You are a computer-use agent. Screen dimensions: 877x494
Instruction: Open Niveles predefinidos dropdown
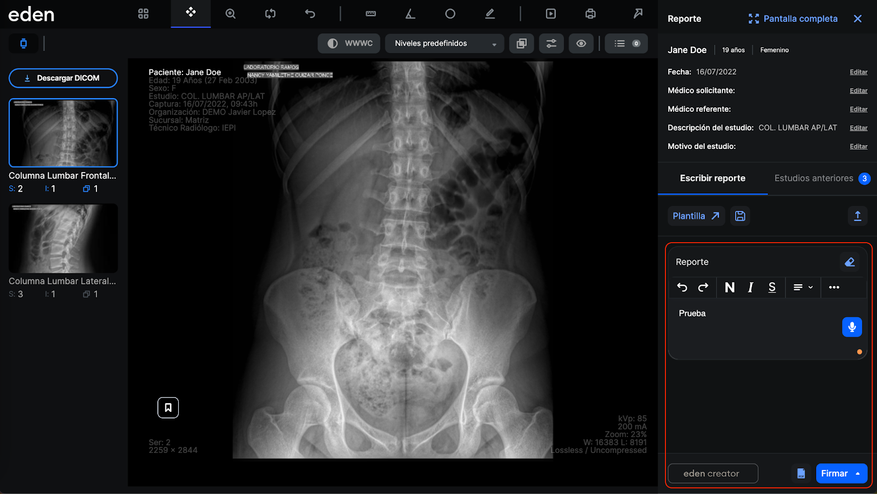click(x=445, y=43)
